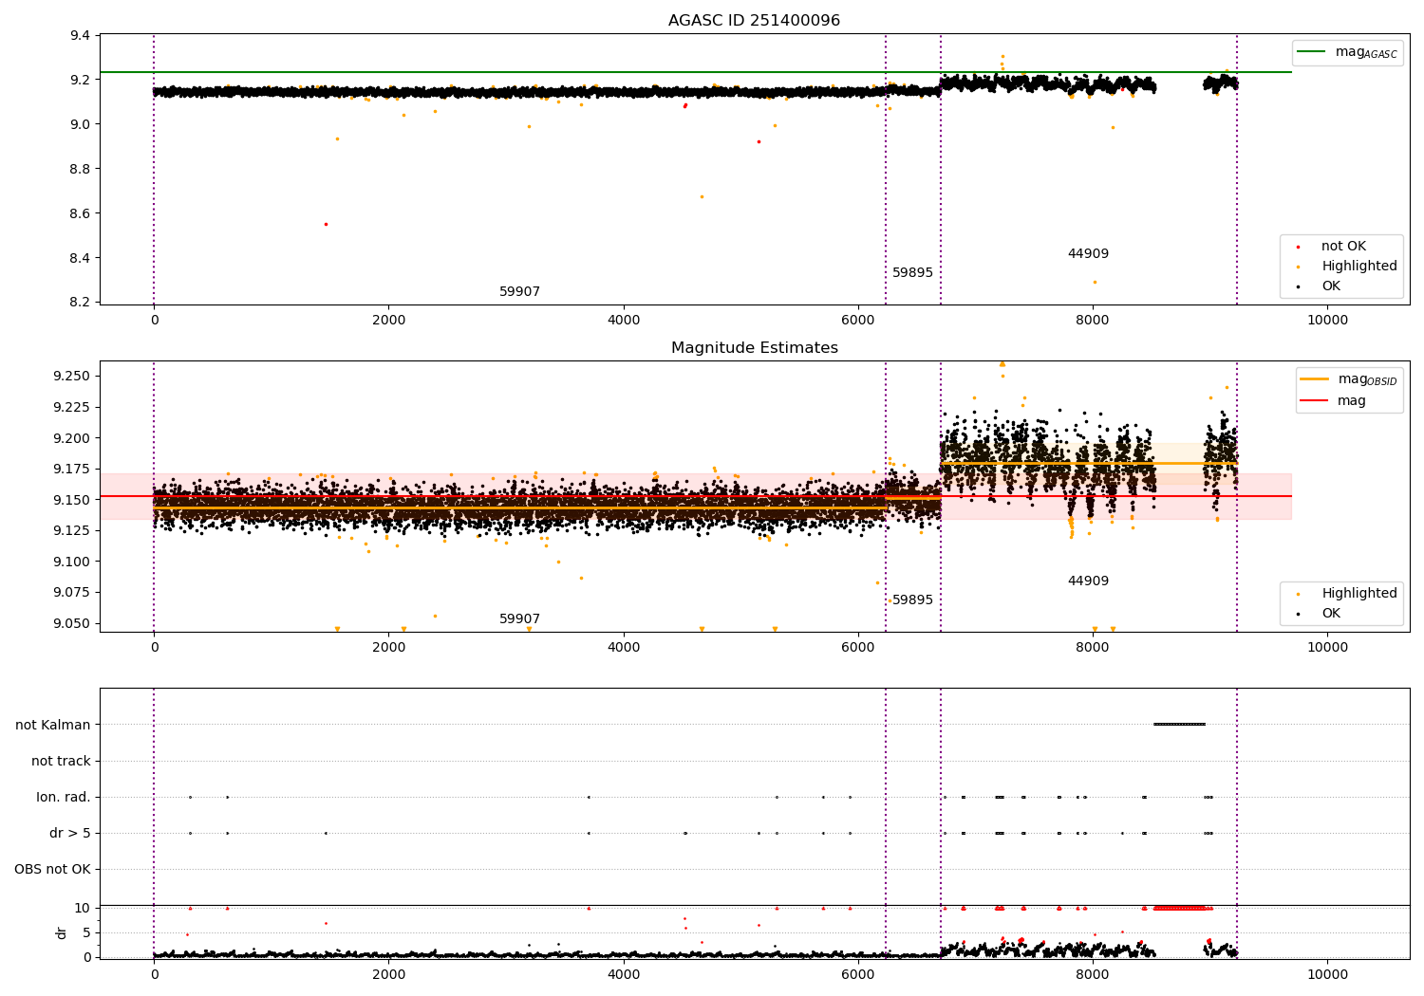Click the orange outlier point near magnitude 8.67

pyautogui.click(x=702, y=197)
